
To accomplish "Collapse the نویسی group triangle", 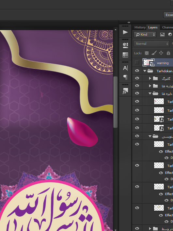I will (x=150, y=137).
